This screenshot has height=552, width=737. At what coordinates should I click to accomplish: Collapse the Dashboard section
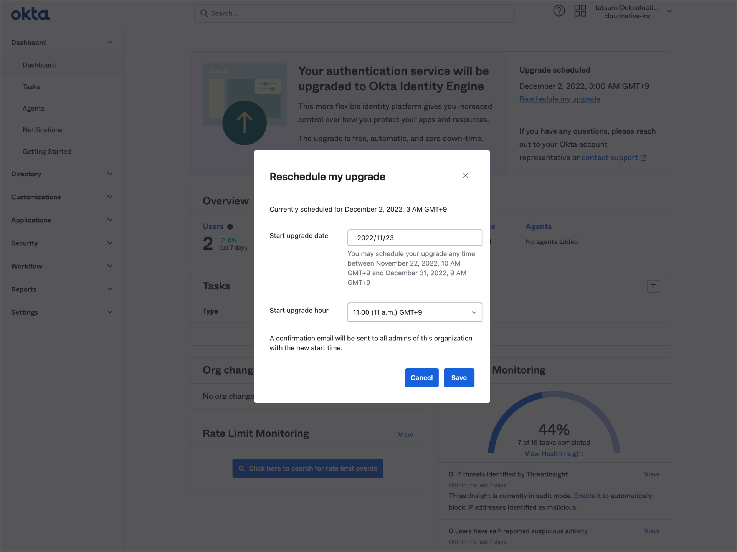point(110,42)
